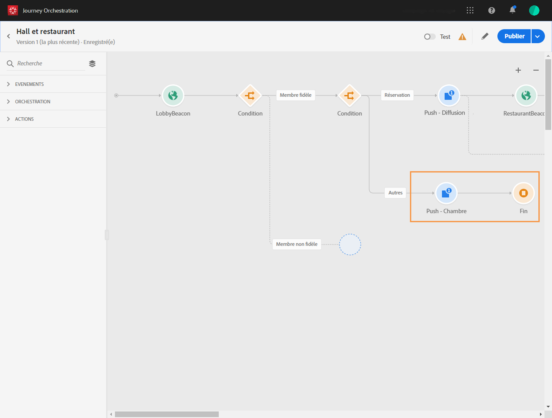This screenshot has width=552, height=418.
Task: Expand the ORCHESTRATION section
Action: pos(33,101)
